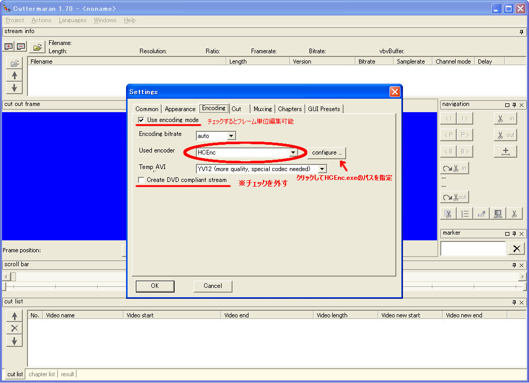Pin the navigation panel with pushpin icon
This screenshot has height=383, width=529.
(514, 105)
